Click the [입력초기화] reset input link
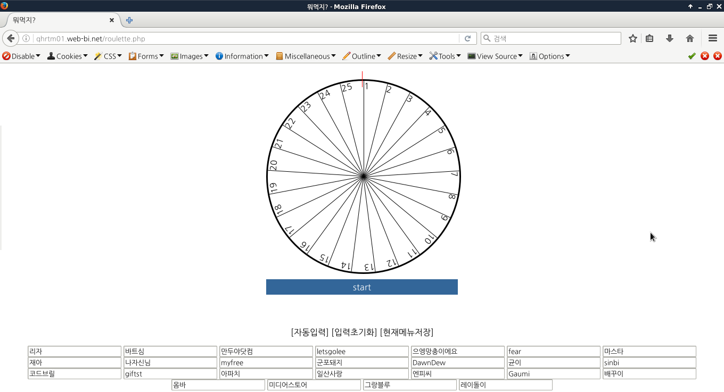Screen dimensions: 724x392 pyautogui.click(x=354, y=332)
